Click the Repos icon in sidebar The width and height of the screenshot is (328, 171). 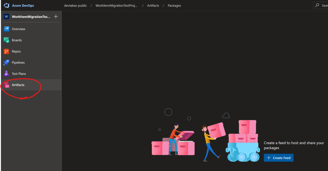point(6,51)
